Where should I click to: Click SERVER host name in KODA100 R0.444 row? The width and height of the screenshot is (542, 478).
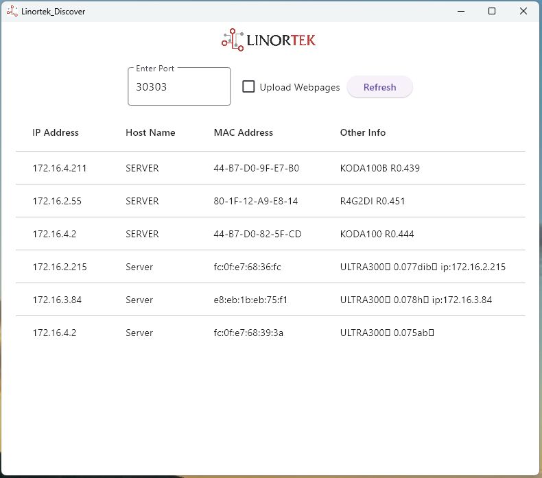click(142, 234)
